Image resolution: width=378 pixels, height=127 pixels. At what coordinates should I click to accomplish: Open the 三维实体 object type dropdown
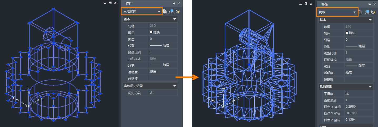click(159, 12)
